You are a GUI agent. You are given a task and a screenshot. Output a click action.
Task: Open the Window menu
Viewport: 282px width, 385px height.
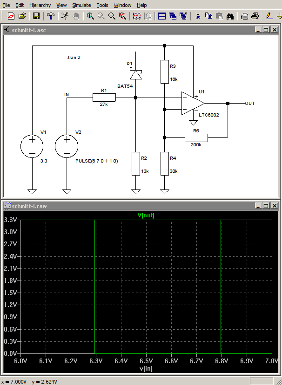click(x=122, y=5)
